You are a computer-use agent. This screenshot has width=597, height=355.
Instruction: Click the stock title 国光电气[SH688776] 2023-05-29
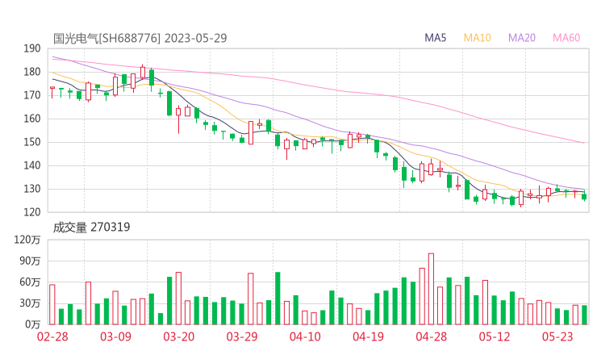click(140, 38)
